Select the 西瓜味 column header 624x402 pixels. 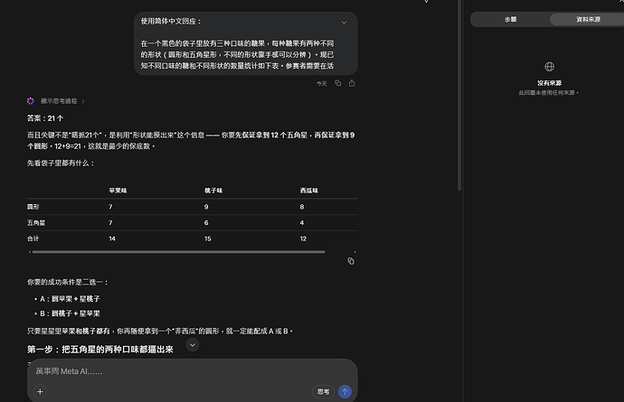[308, 191]
